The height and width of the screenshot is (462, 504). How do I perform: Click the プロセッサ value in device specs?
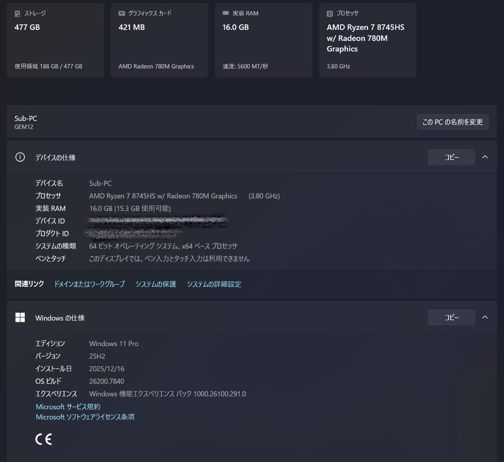pos(163,196)
